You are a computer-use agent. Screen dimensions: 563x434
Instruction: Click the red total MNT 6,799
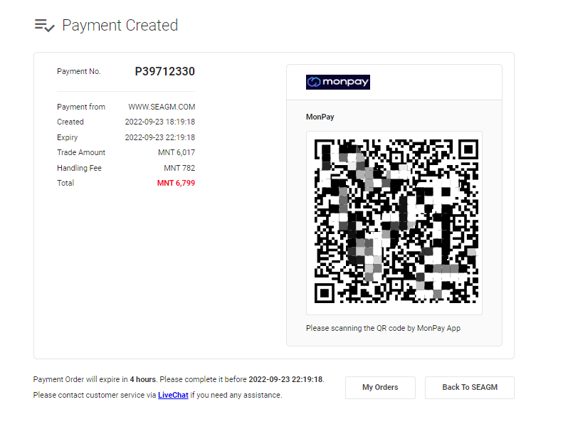point(176,183)
